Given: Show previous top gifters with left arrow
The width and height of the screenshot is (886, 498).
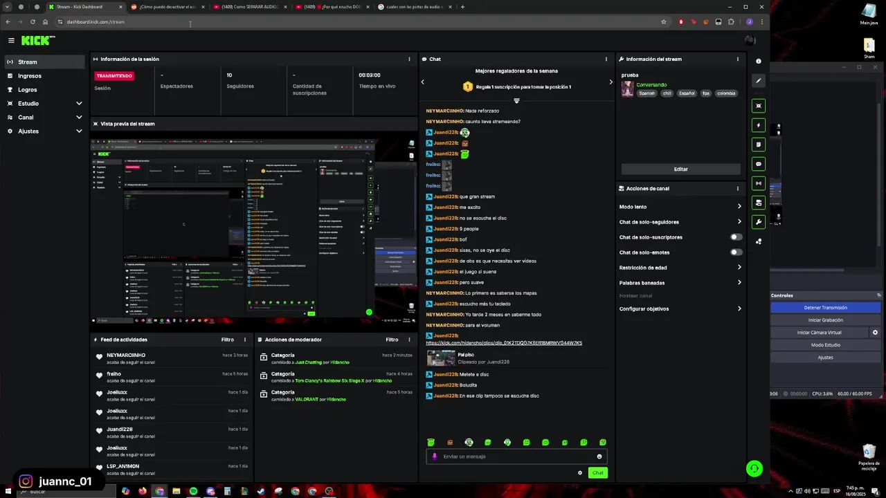Looking at the screenshot, I should click(423, 82).
